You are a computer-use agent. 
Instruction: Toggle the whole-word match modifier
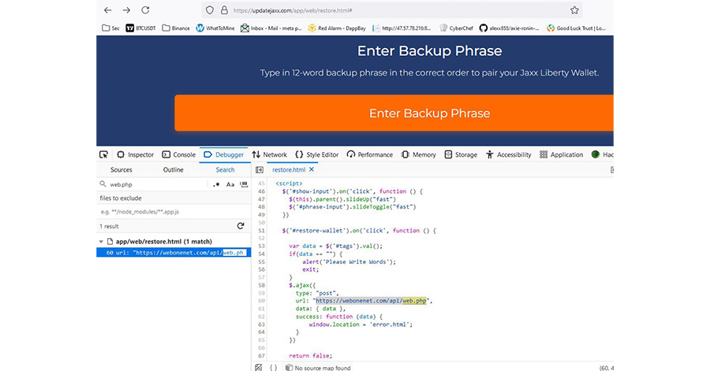[244, 184]
